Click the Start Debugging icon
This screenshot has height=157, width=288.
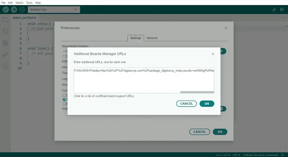[22, 10]
